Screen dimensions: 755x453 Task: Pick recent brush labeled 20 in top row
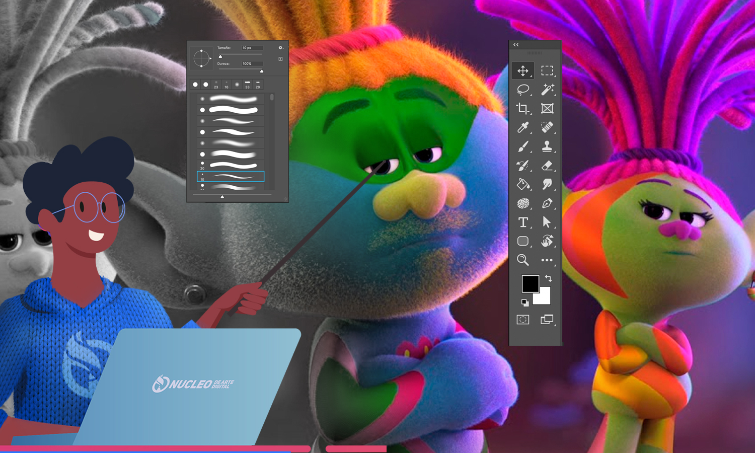pyautogui.click(x=258, y=85)
